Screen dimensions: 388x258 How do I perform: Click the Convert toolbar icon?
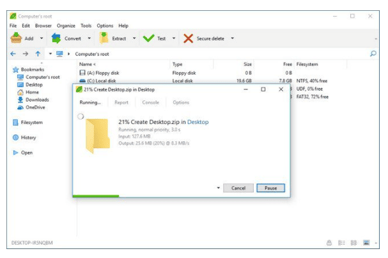point(56,38)
